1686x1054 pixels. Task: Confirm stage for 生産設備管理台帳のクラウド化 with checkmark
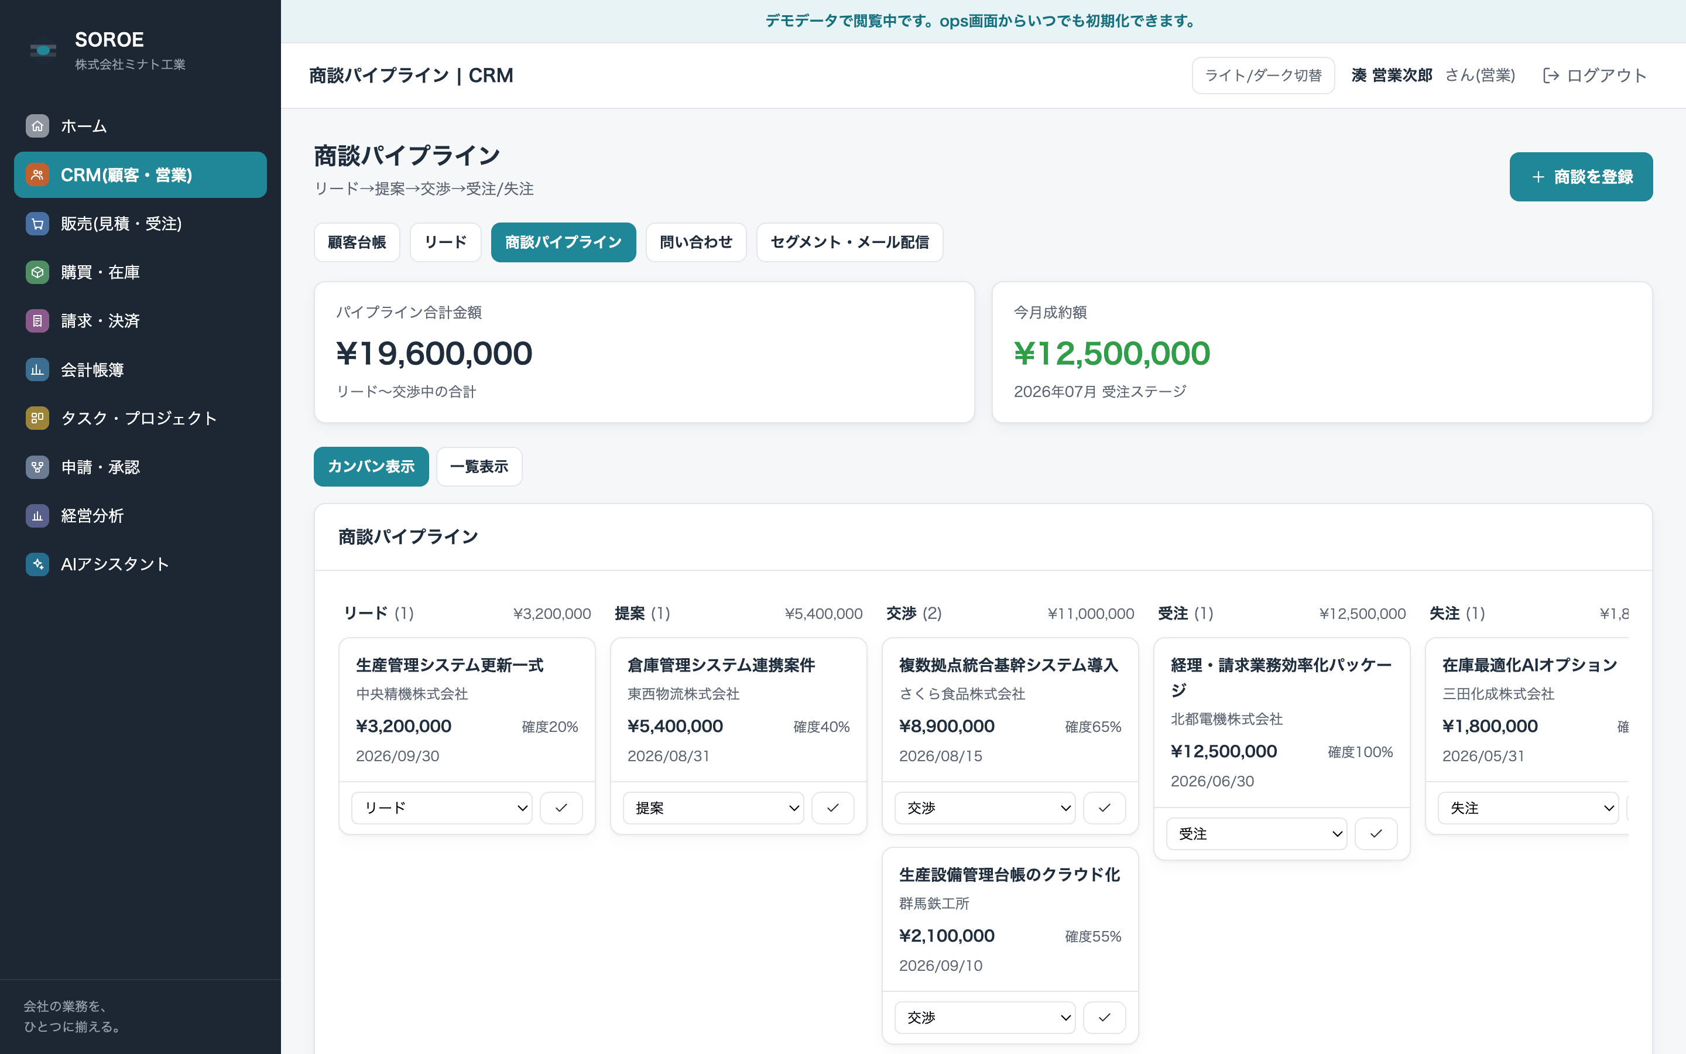coord(1104,1018)
